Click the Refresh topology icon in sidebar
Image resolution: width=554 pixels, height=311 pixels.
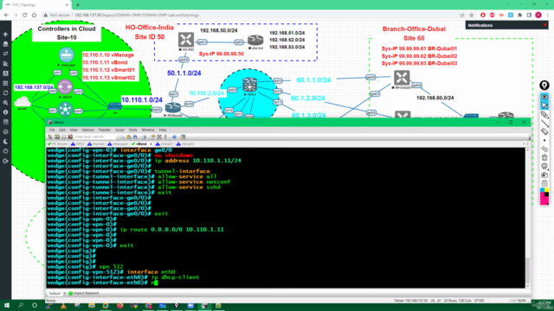coord(5,93)
